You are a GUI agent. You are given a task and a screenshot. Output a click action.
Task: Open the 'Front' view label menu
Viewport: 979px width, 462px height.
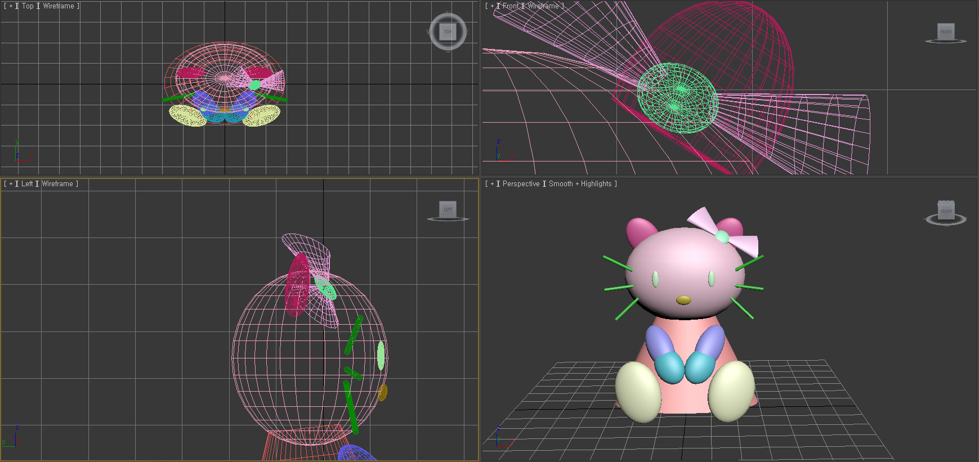(x=511, y=6)
